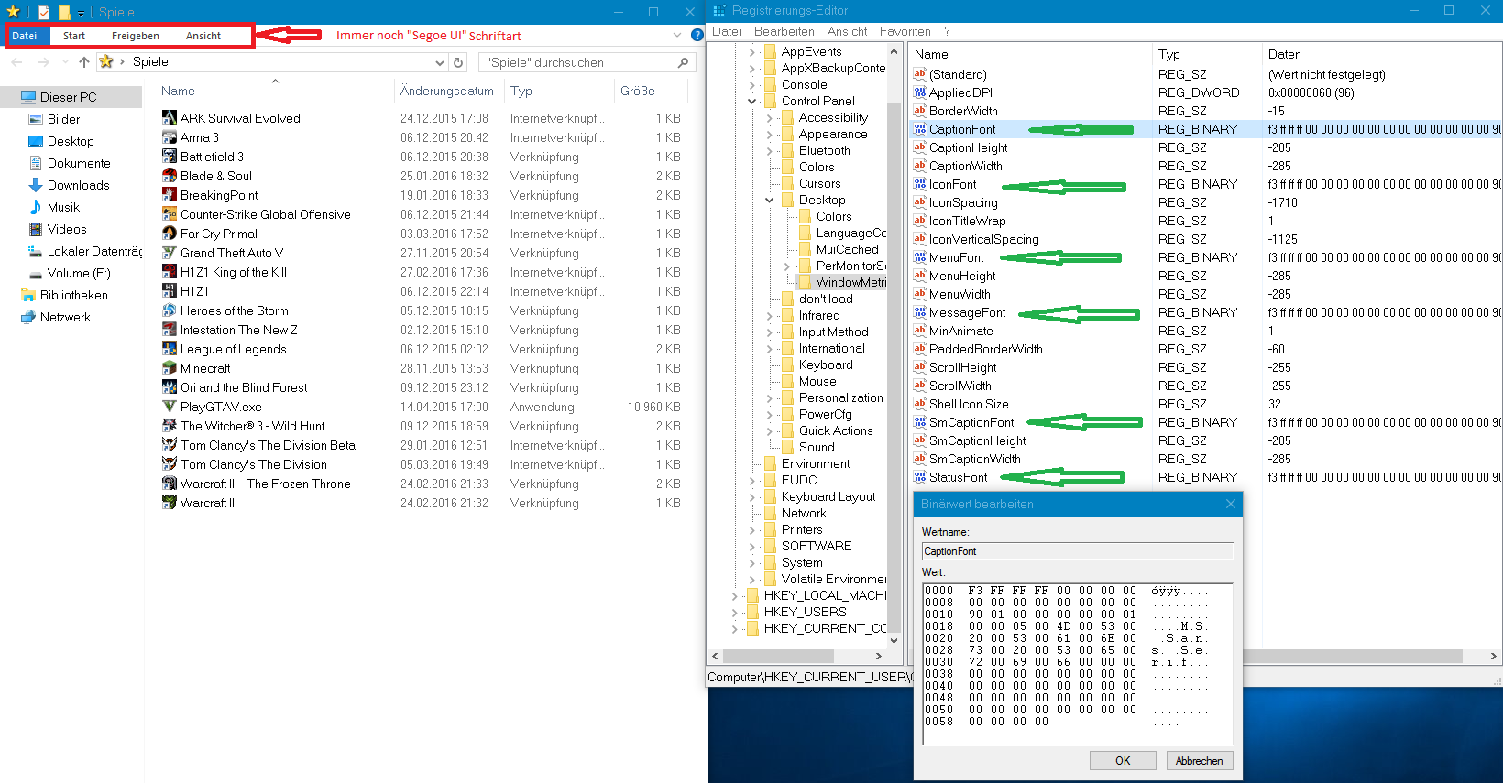The width and height of the screenshot is (1503, 783).
Task: Select Counter-Strike Global Offensive icon
Action: (170, 213)
